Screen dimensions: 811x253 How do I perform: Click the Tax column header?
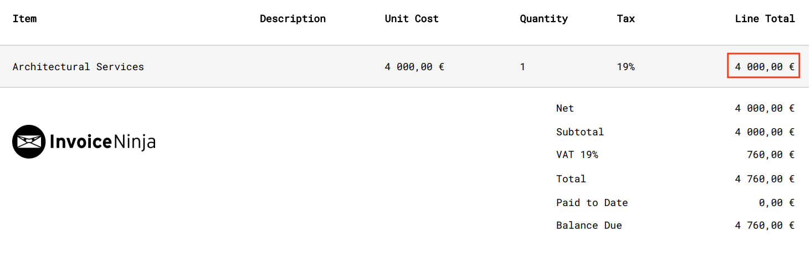(x=626, y=19)
